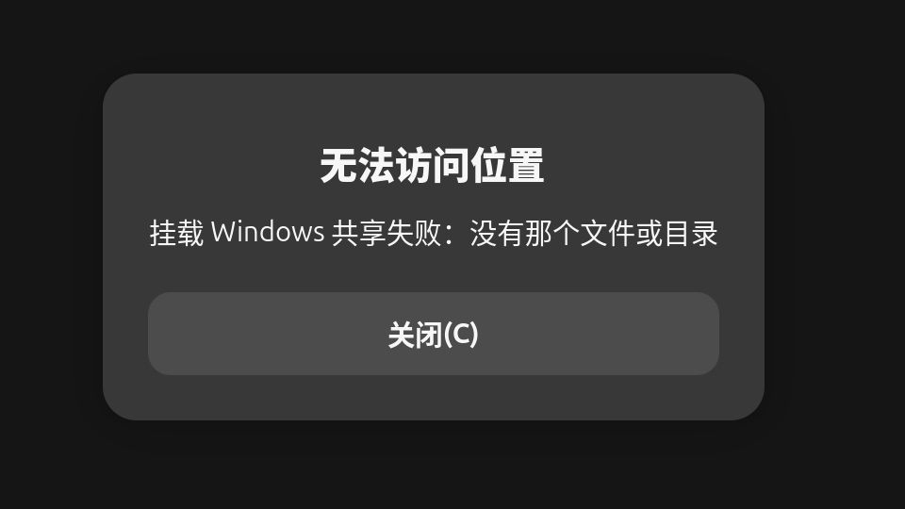
Task: Select the 无法访问位置 dialog title
Action: tap(433, 166)
